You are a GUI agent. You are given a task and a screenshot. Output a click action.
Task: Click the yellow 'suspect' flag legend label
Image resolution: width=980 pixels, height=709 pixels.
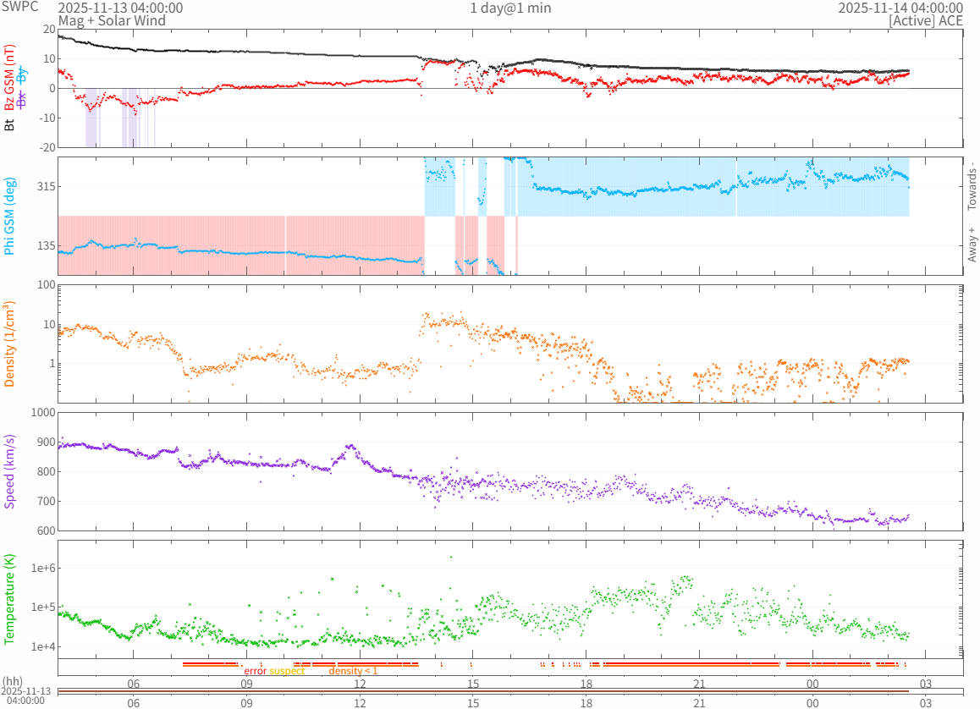pos(287,671)
